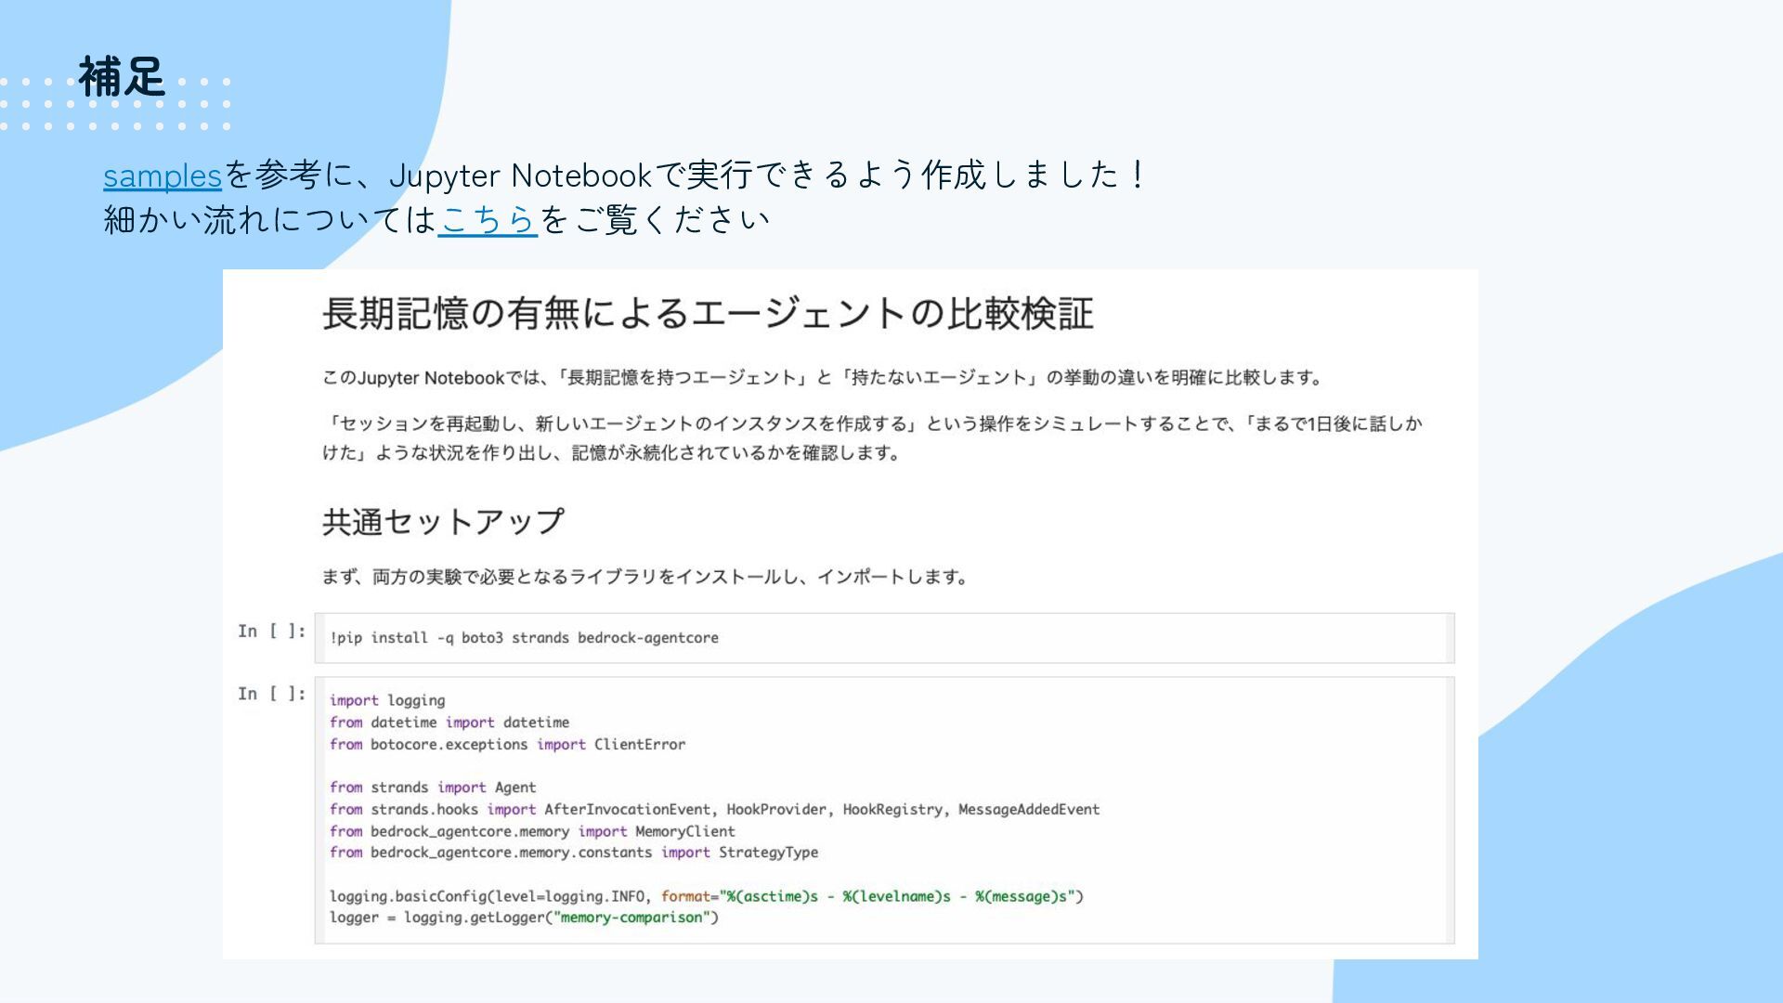Viewport: 1783px width, 1003px height.
Task: Click inside the imports code cell
Action: point(1207,771)
